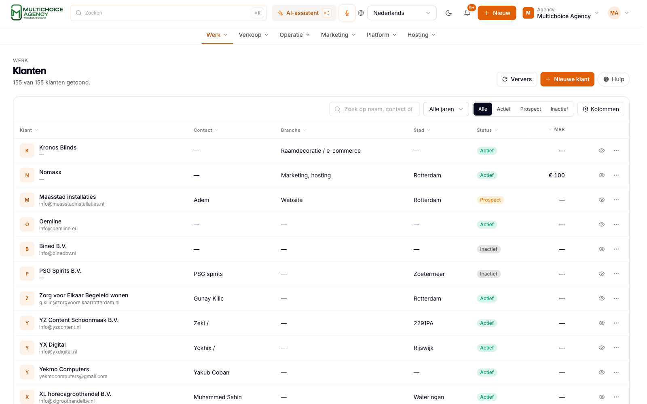Focus the global Zoeken search field
The width and height of the screenshot is (647, 404).
(x=168, y=13)
